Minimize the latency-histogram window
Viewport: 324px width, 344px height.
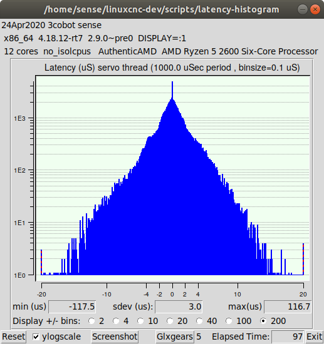(303, 9)
